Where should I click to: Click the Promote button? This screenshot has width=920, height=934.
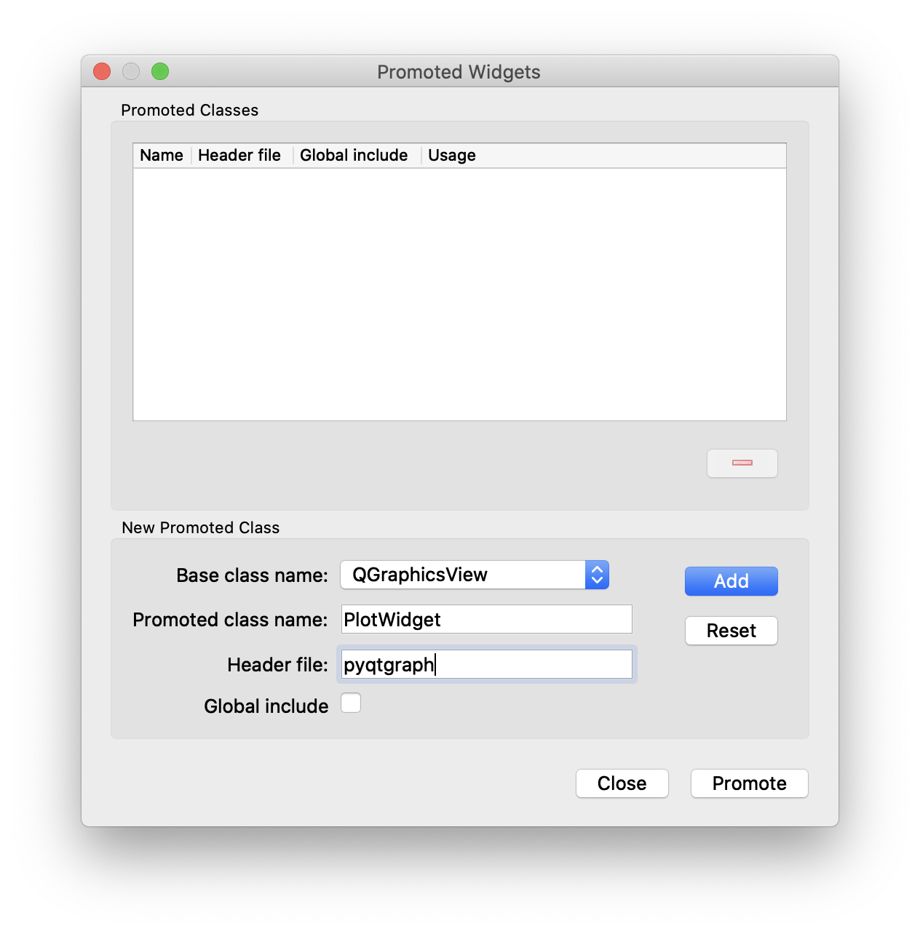click(x=749, y=783)
